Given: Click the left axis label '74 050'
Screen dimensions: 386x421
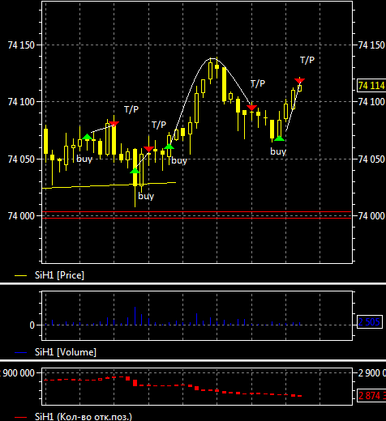Looking at the screenshot, I should pos(21,159).
